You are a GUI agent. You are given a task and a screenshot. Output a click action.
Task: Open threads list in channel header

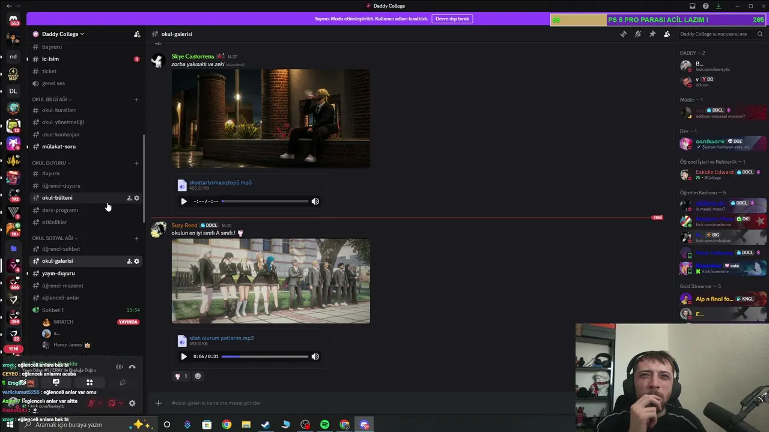pyautogui.click(x=624, y=34)
